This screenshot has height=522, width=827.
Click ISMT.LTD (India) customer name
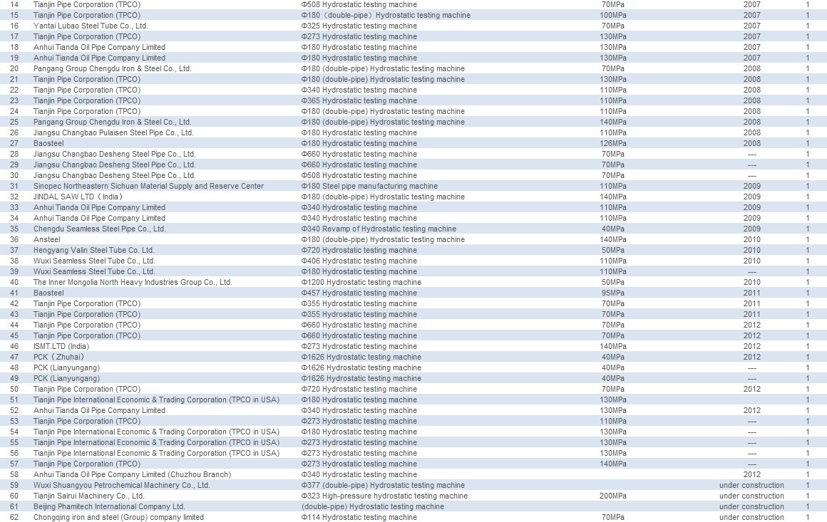[x=61, y=346]
